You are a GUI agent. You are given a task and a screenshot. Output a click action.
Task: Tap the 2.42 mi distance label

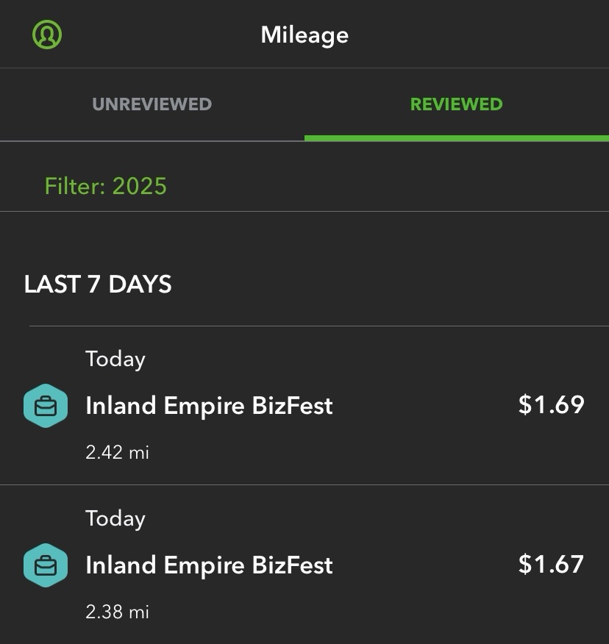coord(117,452)
